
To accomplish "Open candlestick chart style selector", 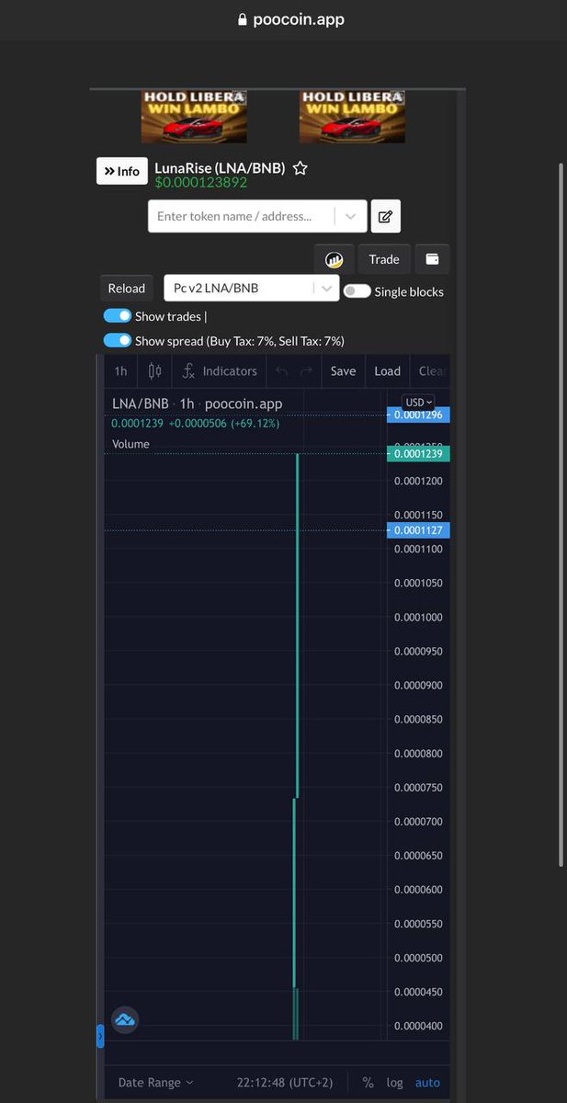I will click(155, 371).
